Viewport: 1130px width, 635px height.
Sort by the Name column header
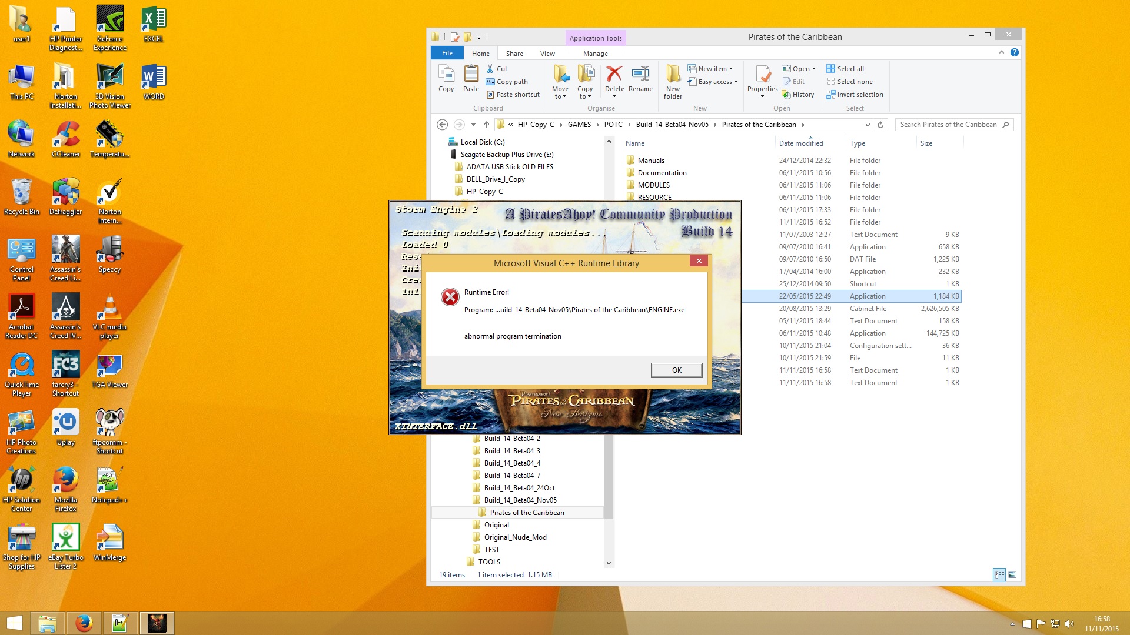(x=635, y=143)
